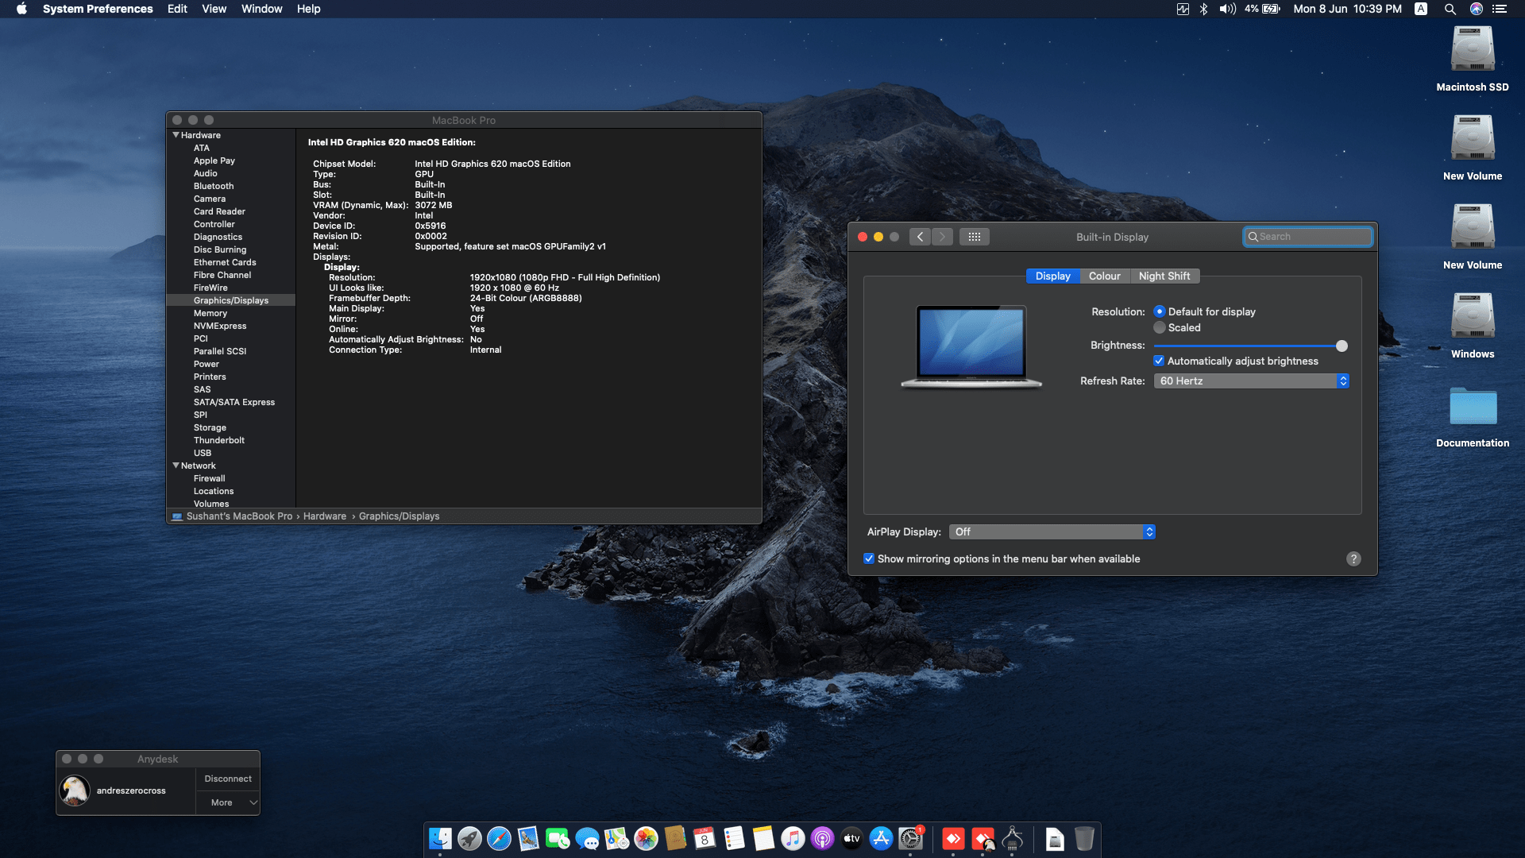Select Graphics/Displays in the sidebar
Screen dimensions: 1525x858
[231, 300]
